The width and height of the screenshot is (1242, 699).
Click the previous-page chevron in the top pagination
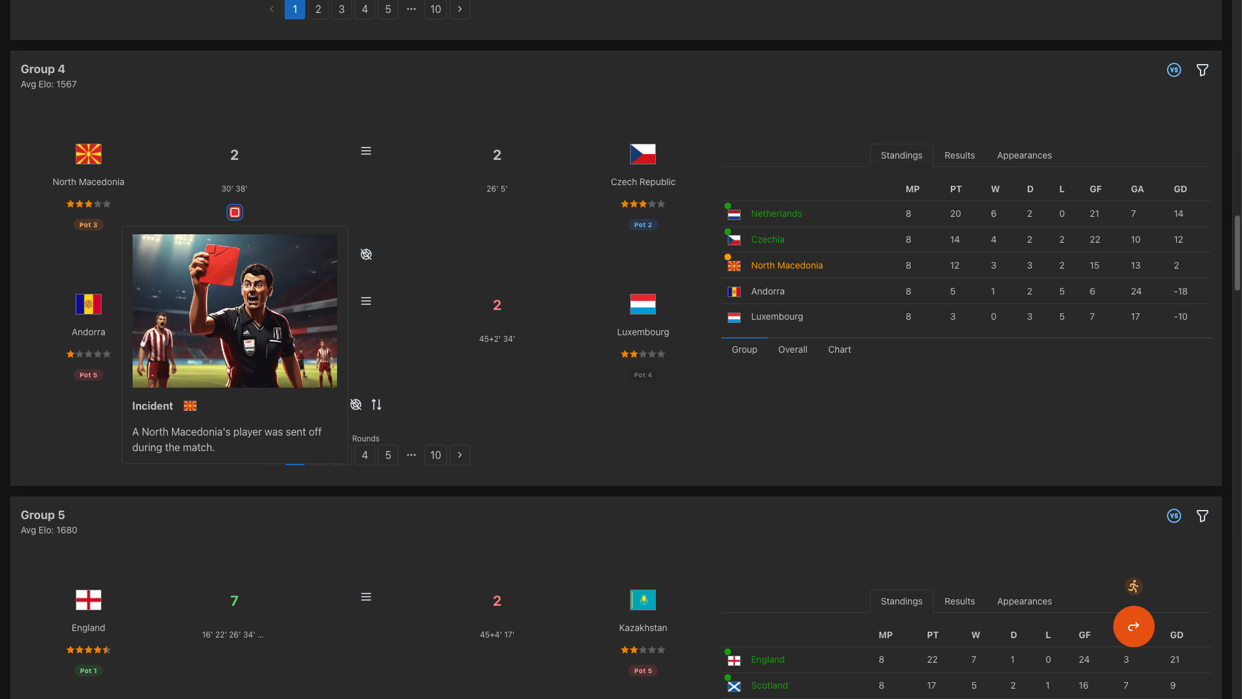pyautogui.click(x=271, y=9)
